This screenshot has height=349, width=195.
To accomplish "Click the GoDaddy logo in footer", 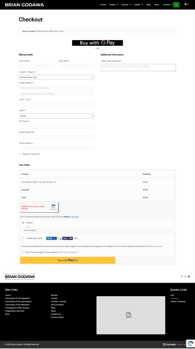I will point(169,344).
